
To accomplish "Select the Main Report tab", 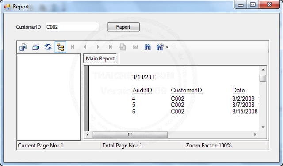I will pyautogui.click(x=100, y=58).
